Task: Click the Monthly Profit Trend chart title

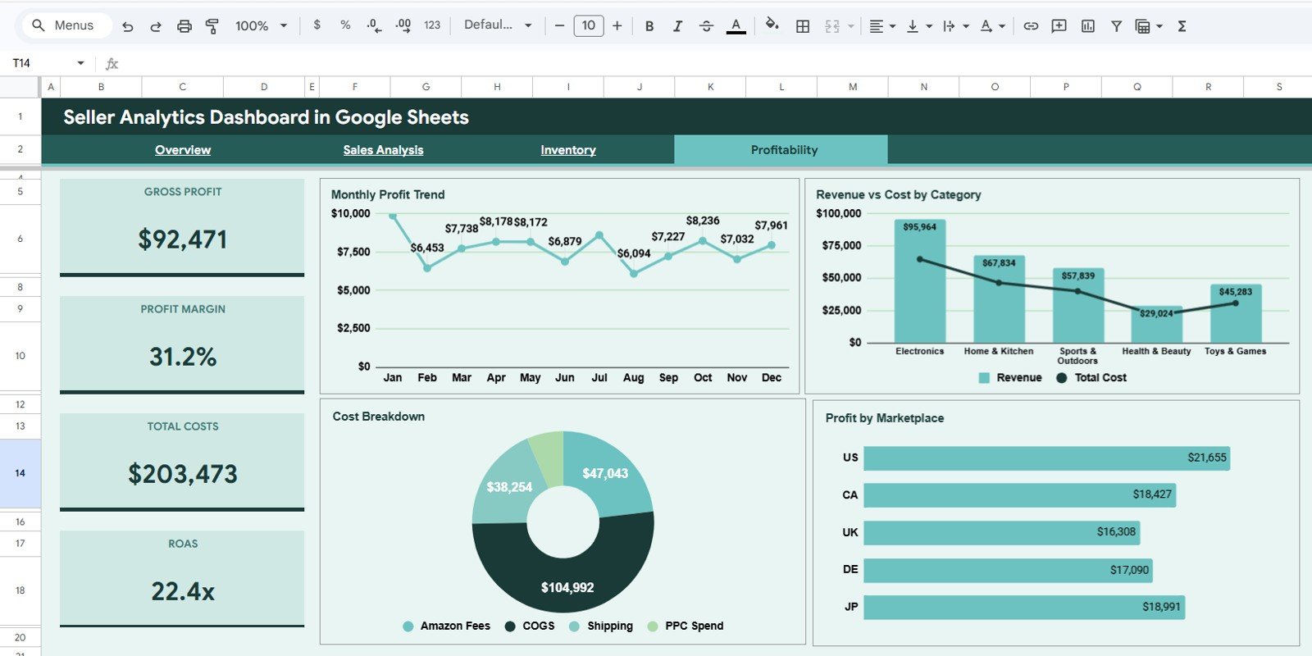Action: pyautogui.click(x=388, y=194)
